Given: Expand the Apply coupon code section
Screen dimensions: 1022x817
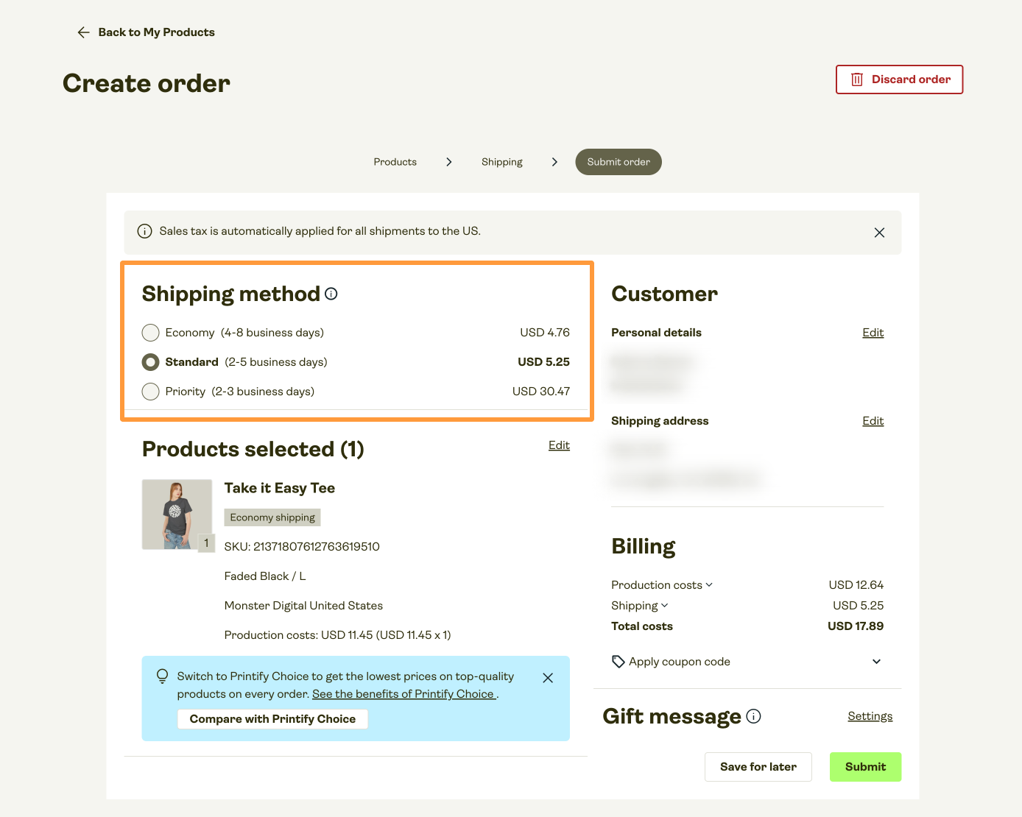Looking at the screenshot, I should pos(876,662).
